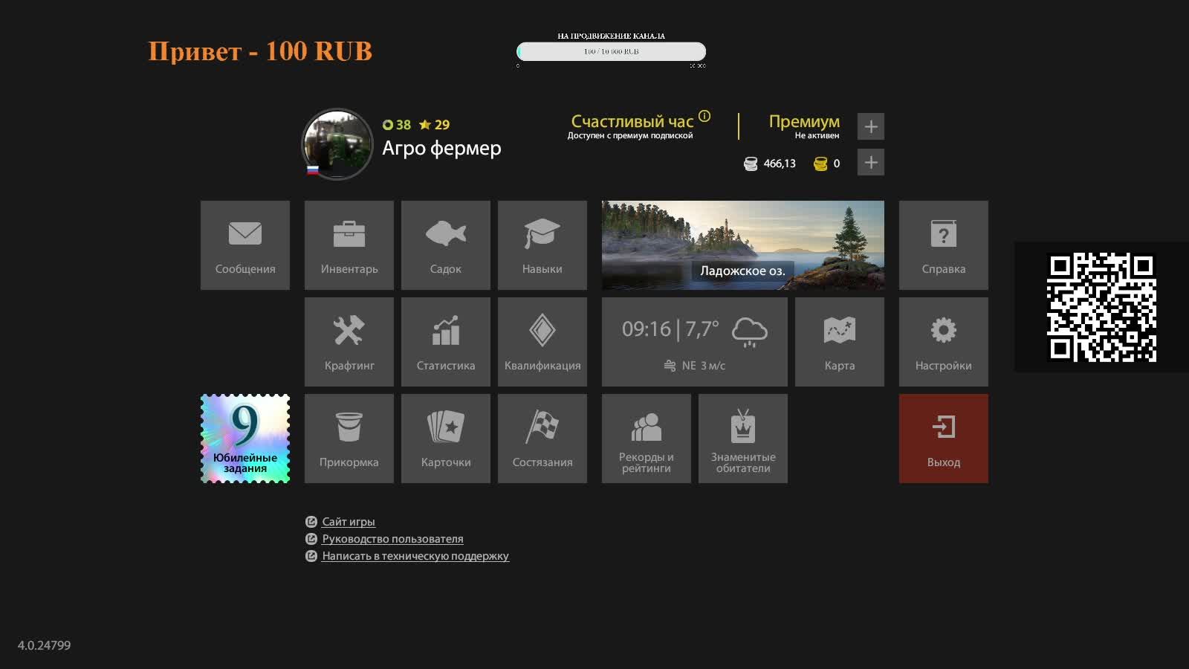Click the star rank 29 indicator
This screenshot has height=669, width=1189.
coord(434,125)
